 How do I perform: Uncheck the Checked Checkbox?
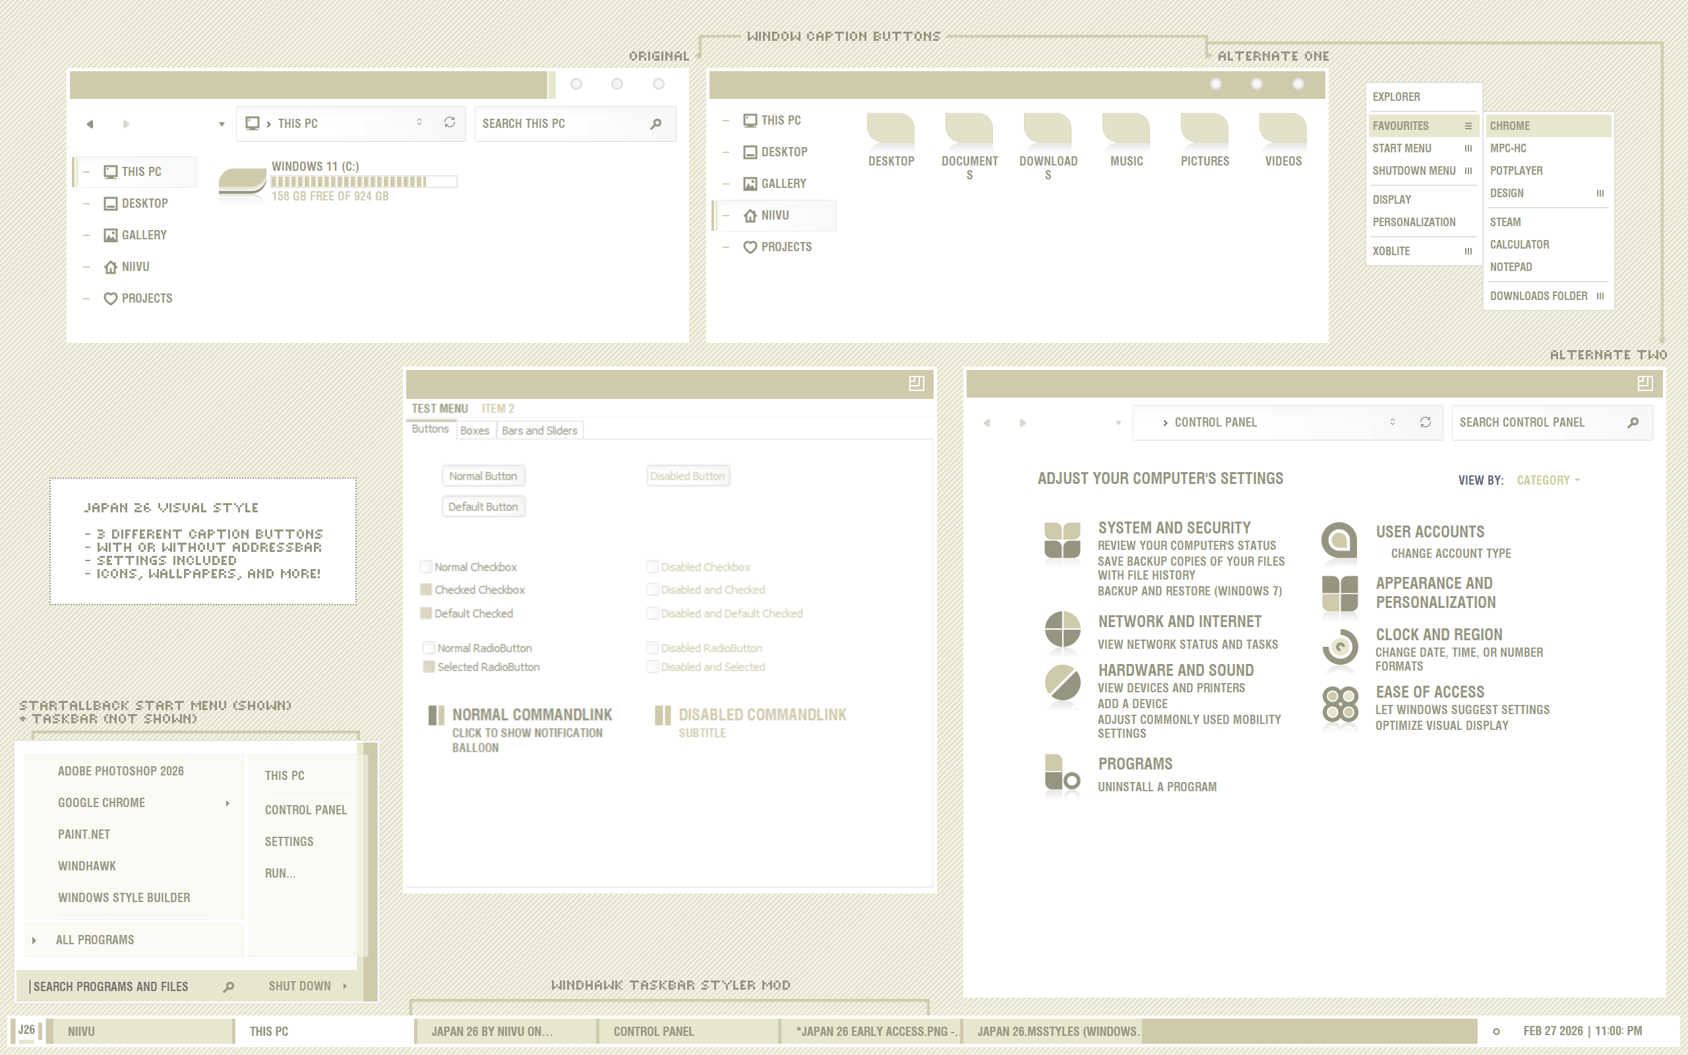425,589
